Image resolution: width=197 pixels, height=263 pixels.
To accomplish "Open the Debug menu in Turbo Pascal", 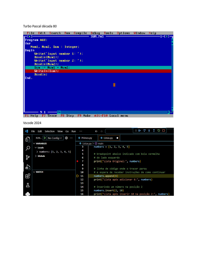I will (x=95, y=33).
